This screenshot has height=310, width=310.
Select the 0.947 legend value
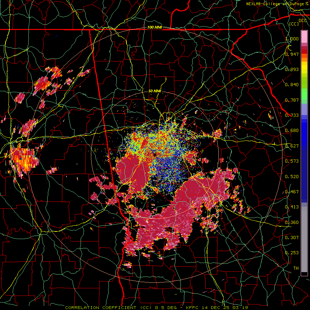pos(292,54)
